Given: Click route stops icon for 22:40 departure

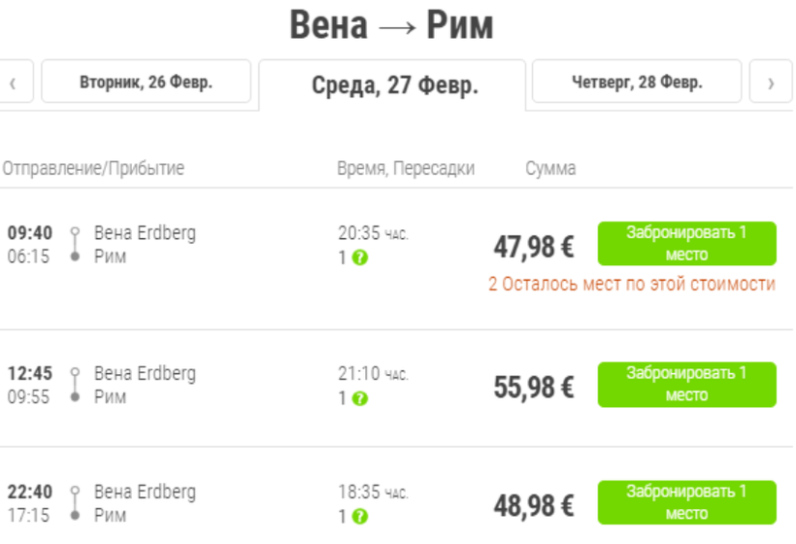Looking at the screenshot, I should coord(75,503).
